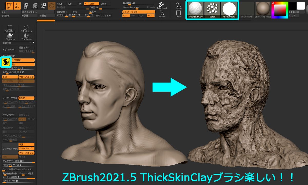Toggle Y axis symmetry >Y<

click(x=134, y=16)
